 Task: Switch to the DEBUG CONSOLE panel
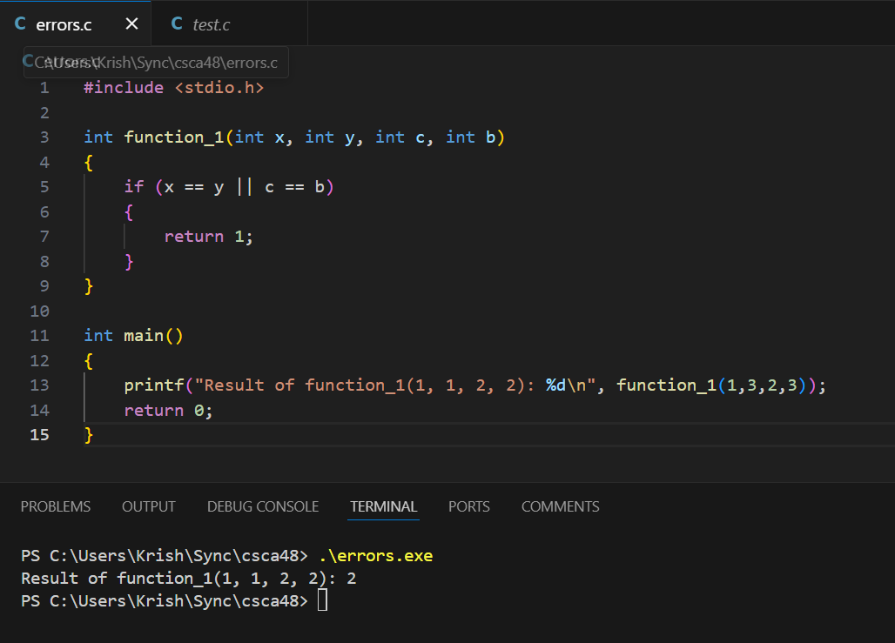[x=263, y=506]
